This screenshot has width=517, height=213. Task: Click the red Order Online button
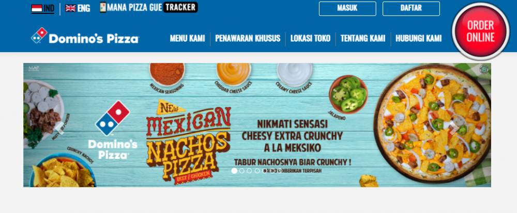click(x=480, y=31)
